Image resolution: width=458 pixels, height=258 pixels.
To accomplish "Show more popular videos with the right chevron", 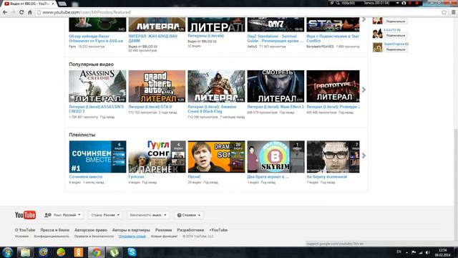I will click(364, 90).
